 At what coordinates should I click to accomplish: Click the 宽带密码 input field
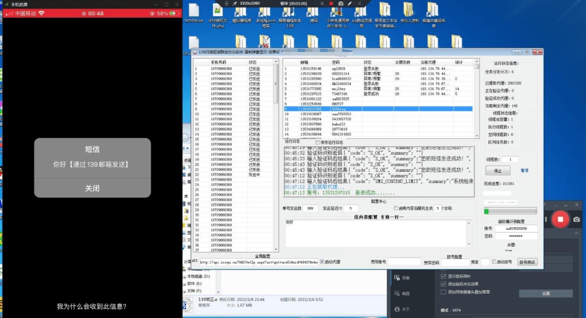[x=455, y=262]
